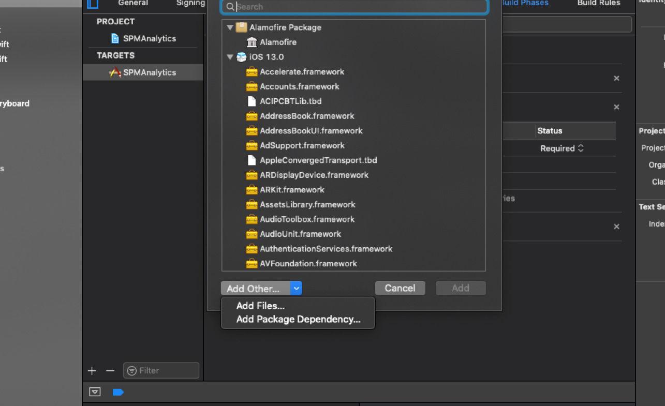Add a new target with plus icon
This screenshot has width=665, height=406.
pyautogui.click(x=92, y=371)
